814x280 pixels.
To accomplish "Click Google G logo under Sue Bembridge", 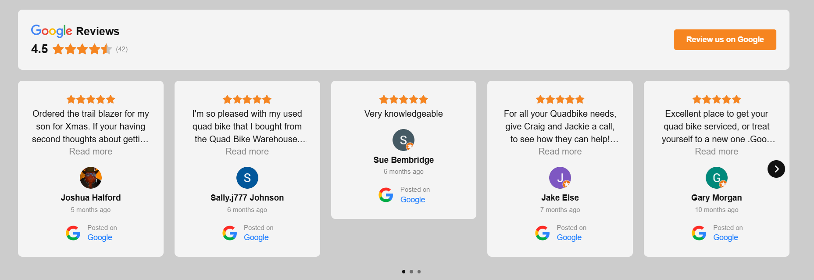I will point(386,195).
